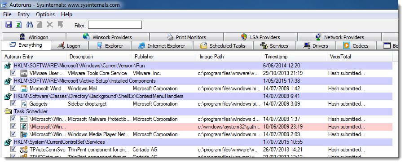
Task: Click the c:\windows\system32\gath... image path
Action: tap(229, 127)
